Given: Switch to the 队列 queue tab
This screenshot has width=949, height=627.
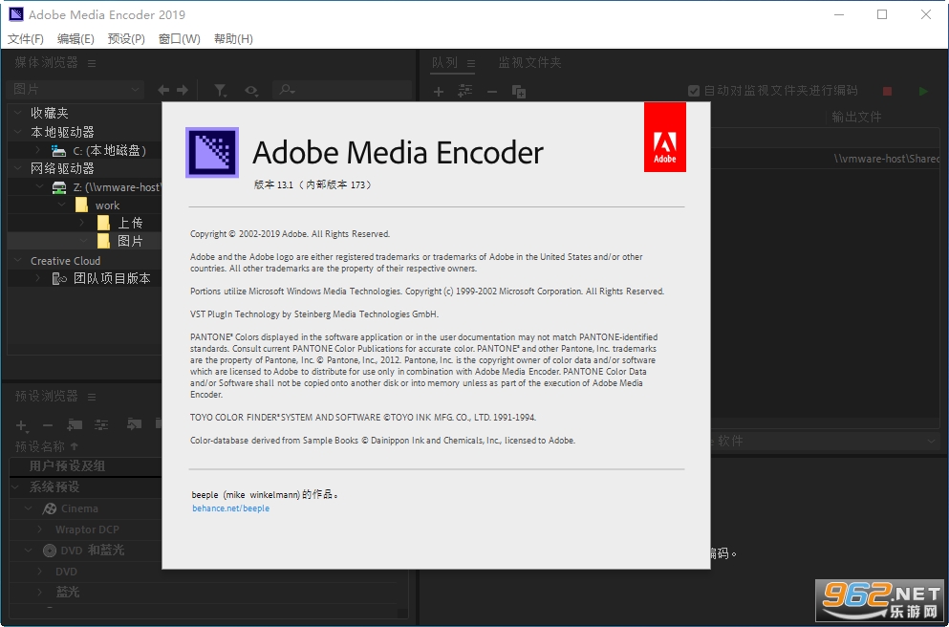Looking at the screenshot, I should tap(444, 62).
